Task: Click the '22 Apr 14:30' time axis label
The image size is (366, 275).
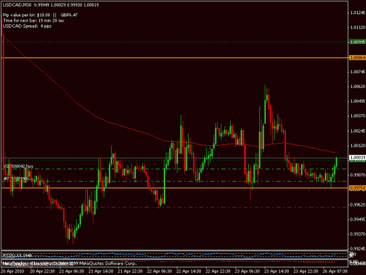Action: (189, 271)
